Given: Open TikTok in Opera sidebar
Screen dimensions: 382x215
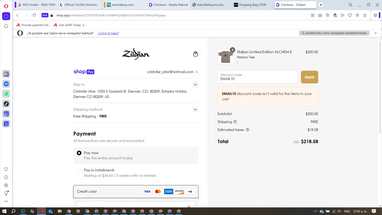Looking at the screenshot, I should click(6, 104).
